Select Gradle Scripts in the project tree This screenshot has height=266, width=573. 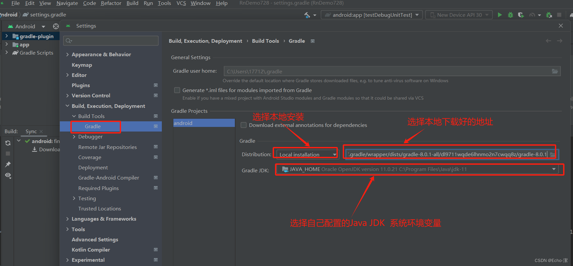36,53
